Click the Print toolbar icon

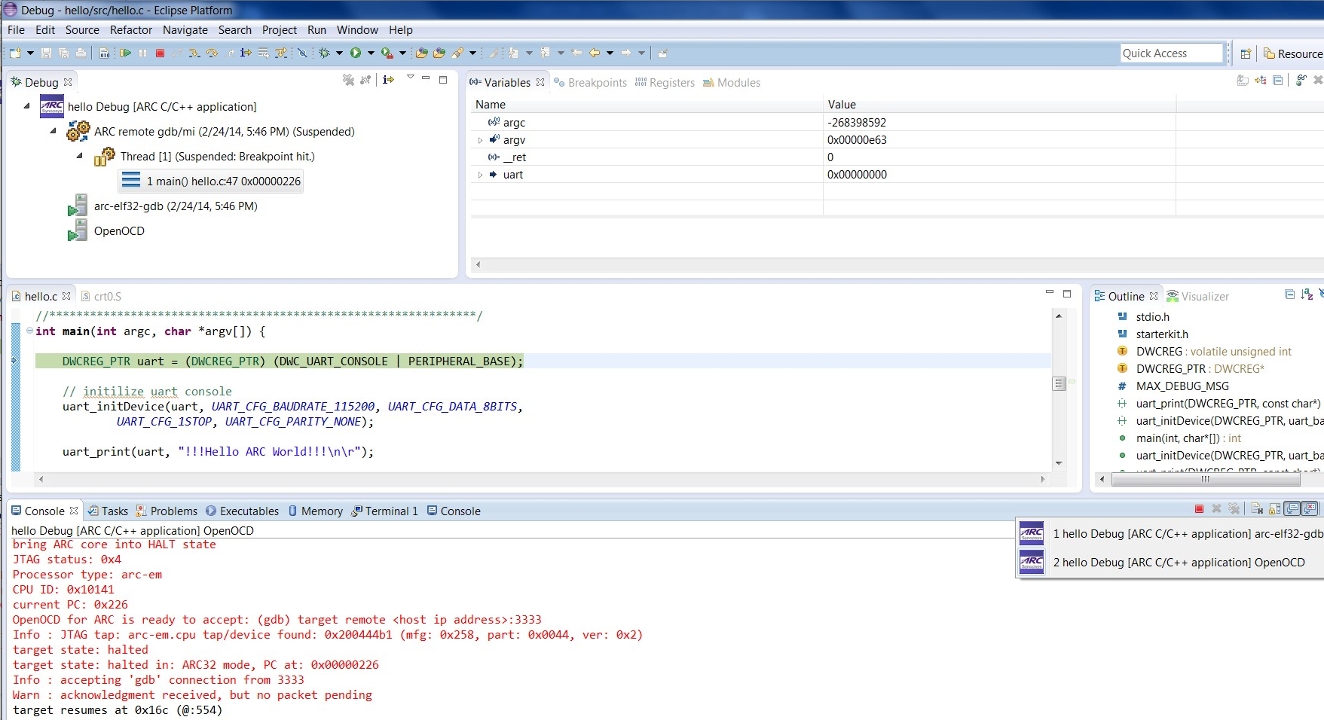tap(81, 53)
